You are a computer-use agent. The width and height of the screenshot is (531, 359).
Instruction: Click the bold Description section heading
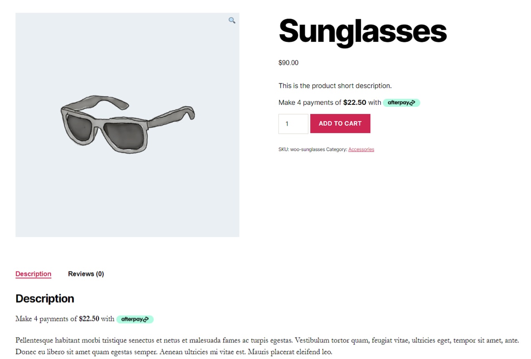45,298
